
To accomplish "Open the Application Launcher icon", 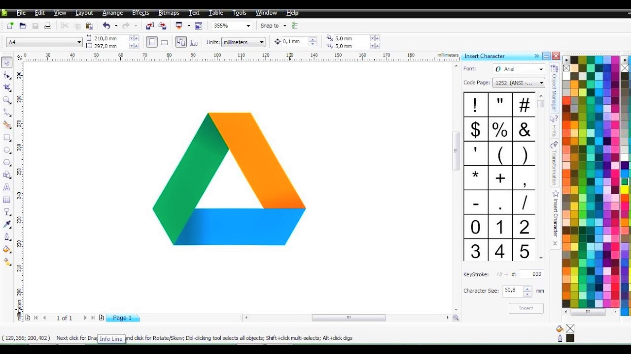I will tap(179, 26).
